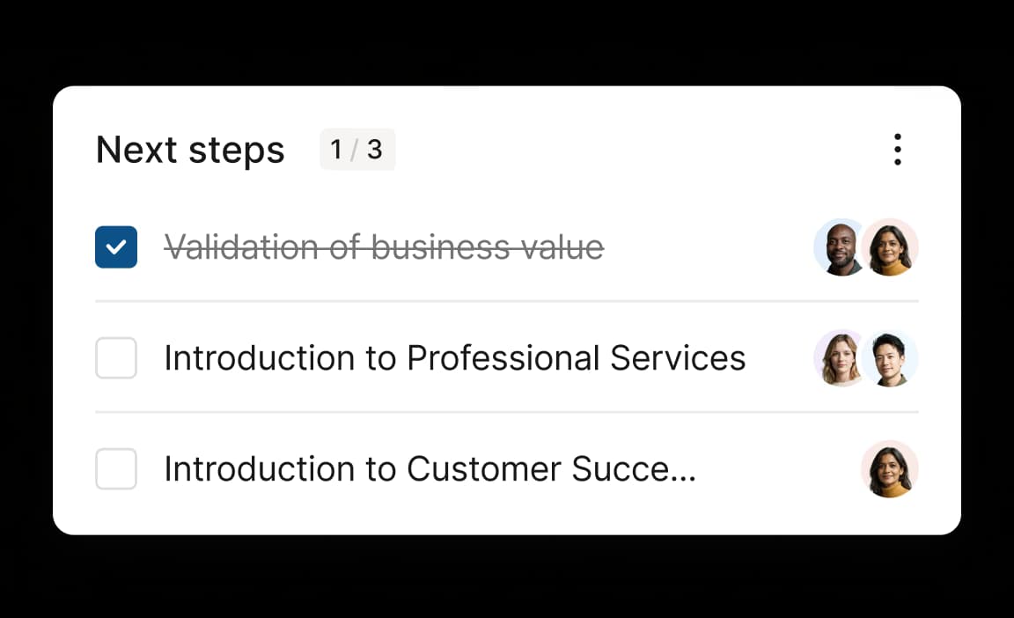Tick the Introduction to Customer Success checkbox
Screen dimensions: 1014x618
click(116, 469)
